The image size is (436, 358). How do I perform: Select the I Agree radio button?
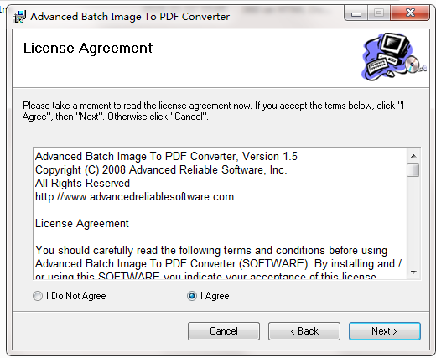(192, 296)
